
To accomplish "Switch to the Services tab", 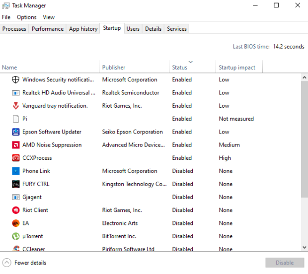I will point(176,29).
